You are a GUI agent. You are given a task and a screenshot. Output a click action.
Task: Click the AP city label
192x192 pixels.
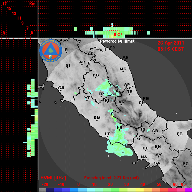[127, 85]
